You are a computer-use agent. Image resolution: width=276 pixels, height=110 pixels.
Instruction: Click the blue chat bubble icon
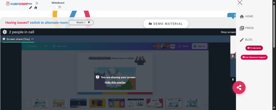(232, 16)
